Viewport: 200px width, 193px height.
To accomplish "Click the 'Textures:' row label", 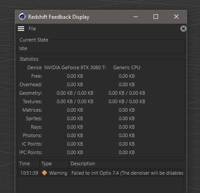I will 32,101.
